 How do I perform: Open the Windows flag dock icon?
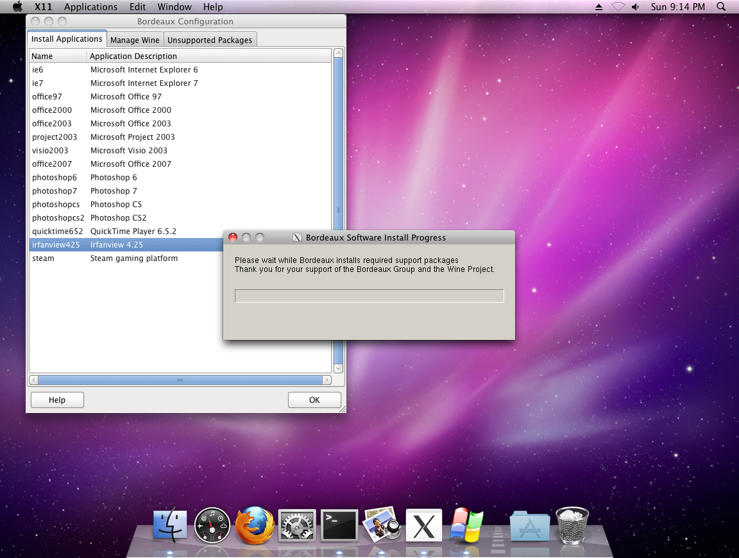pos(466,525)
